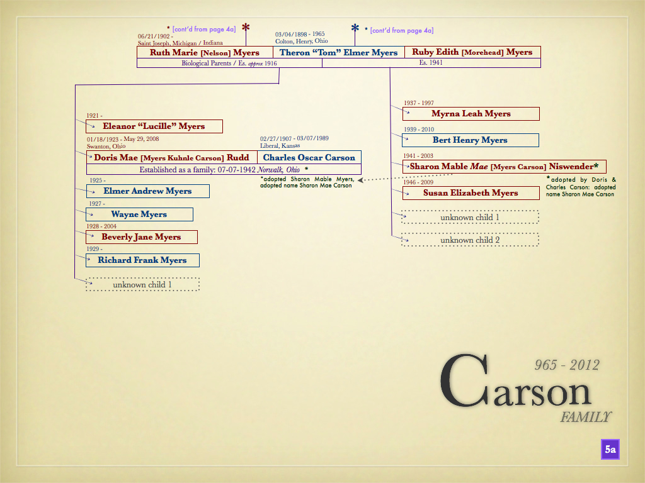Click the arrow icon beside Myrna Leah Myers
Image resolution: width=645 pixels, height=483 pixels.
(x=408, y=113)
